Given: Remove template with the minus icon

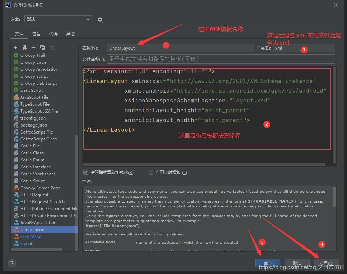Looking at the screenshot, I should (x=33, y=47).
